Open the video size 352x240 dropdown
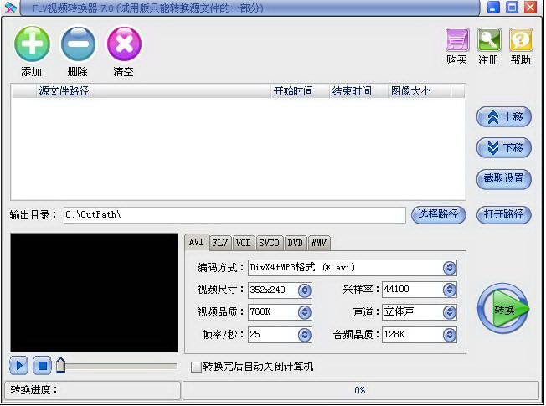This screenshot has height=406, width=546. pyautogui.click(x=305, y=290)
